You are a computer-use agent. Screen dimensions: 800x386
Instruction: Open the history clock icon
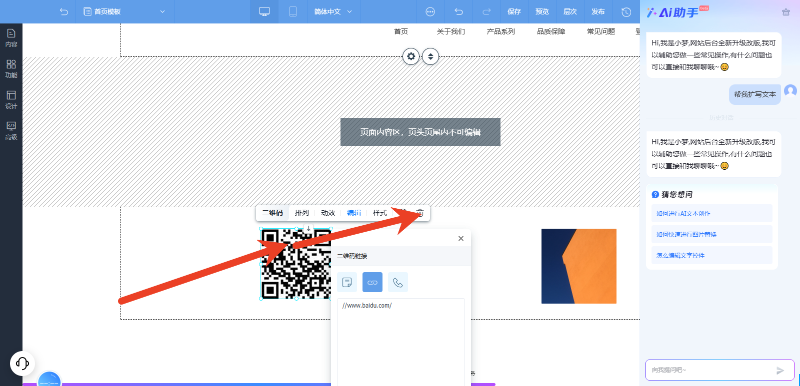[x=626, y=11]
